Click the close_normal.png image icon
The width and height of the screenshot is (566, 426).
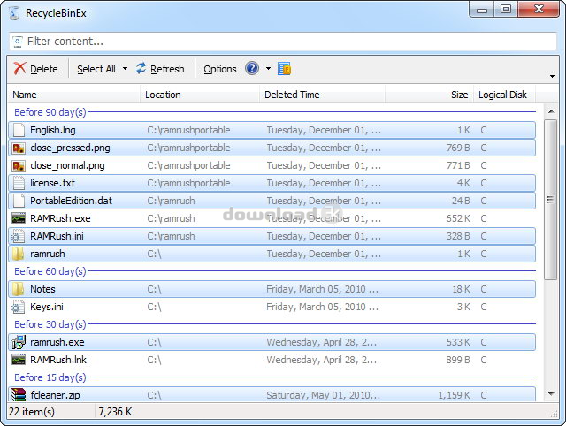(19, 165)
